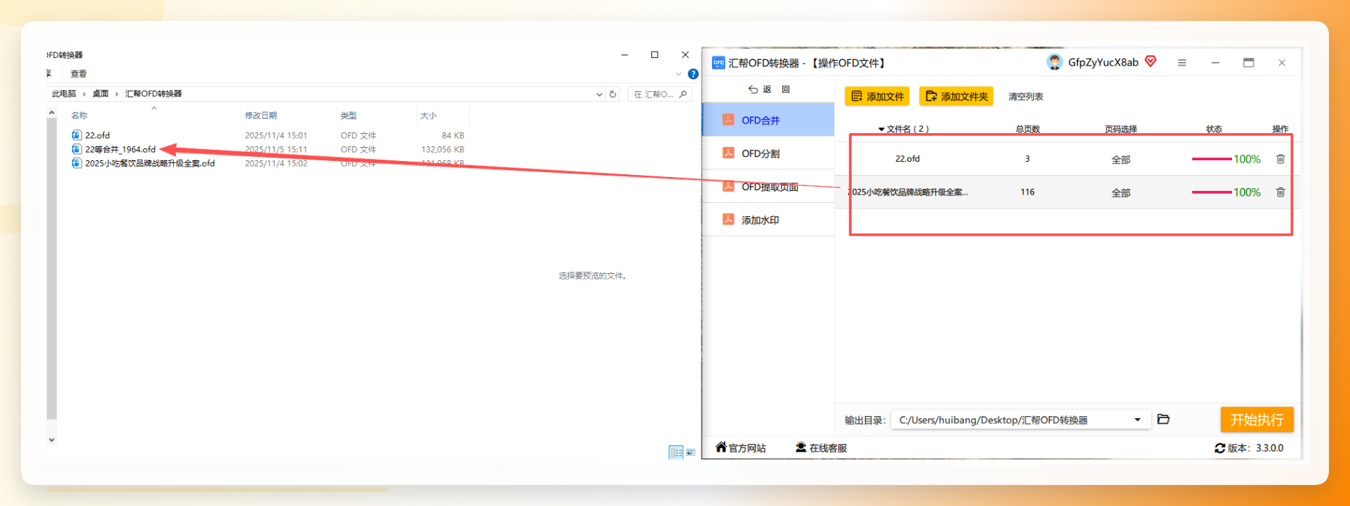Select the 添加水印 sidebar tab

768,220
